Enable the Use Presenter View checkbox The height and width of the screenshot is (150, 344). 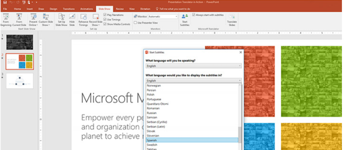tap(135, 22)
